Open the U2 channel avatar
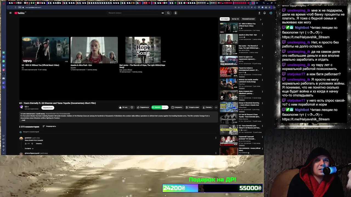The image size is (351, 197). (21, 107)
